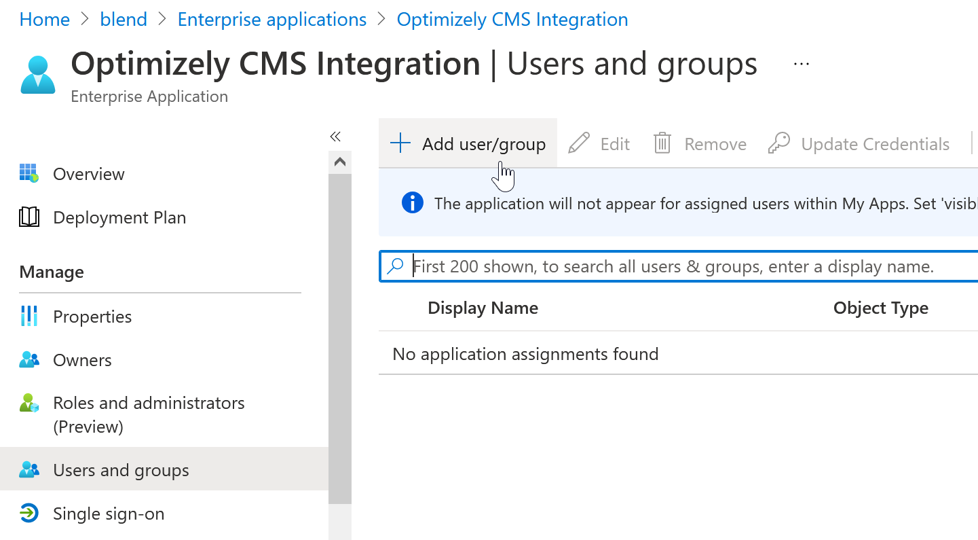This screenshot has height=540, width=978.
Task: Select the Edit toolbar label
Action: point(615,144)
